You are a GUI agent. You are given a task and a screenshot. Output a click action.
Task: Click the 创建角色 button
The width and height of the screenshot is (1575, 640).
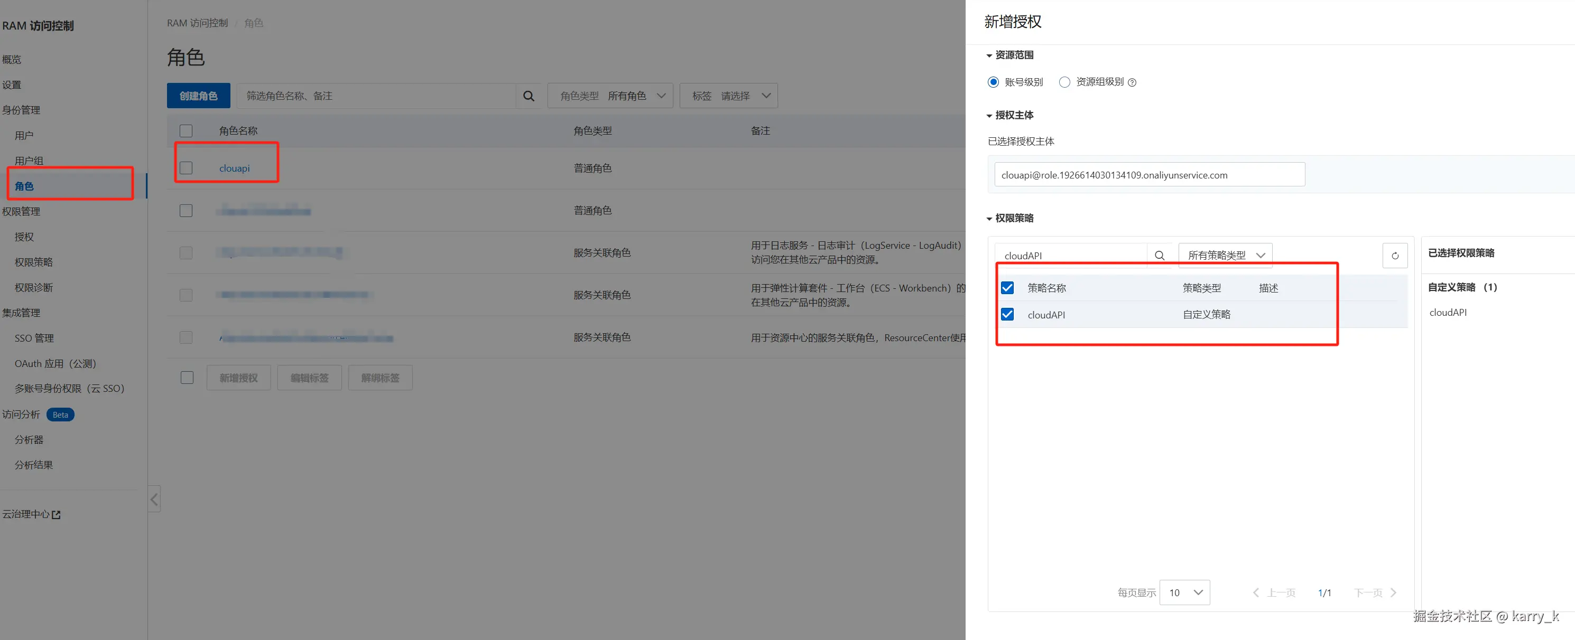(198, 96)
